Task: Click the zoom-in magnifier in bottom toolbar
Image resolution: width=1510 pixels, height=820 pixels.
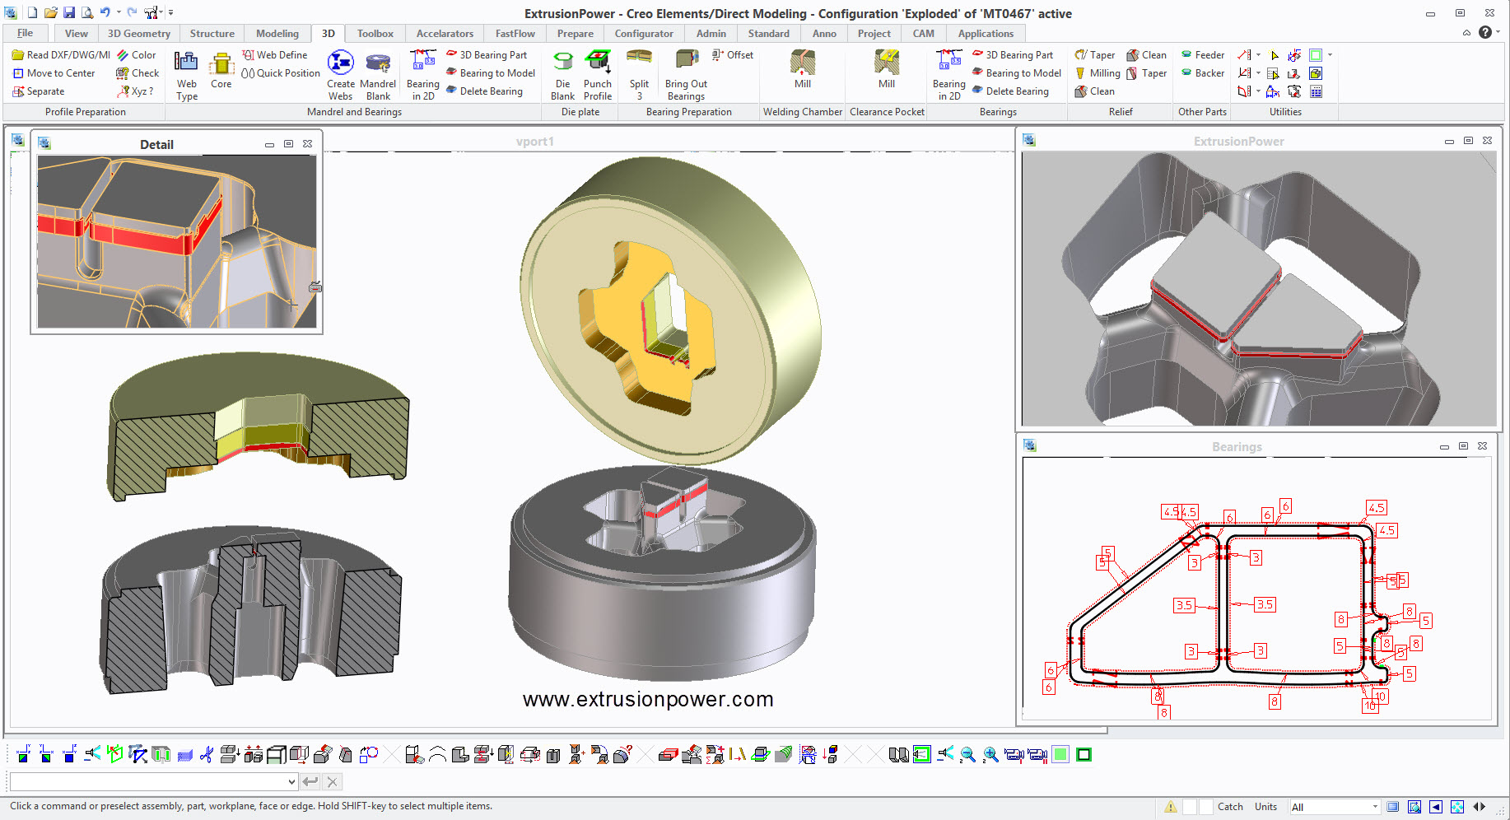Action: (991, 754)
